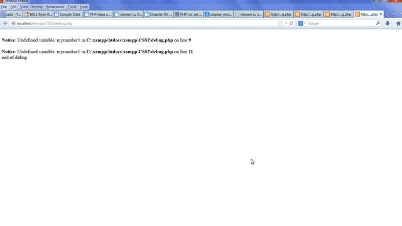Go to the Home page icon
The width and height of the screenshot is (402, 226).
[x=398, y=23]
